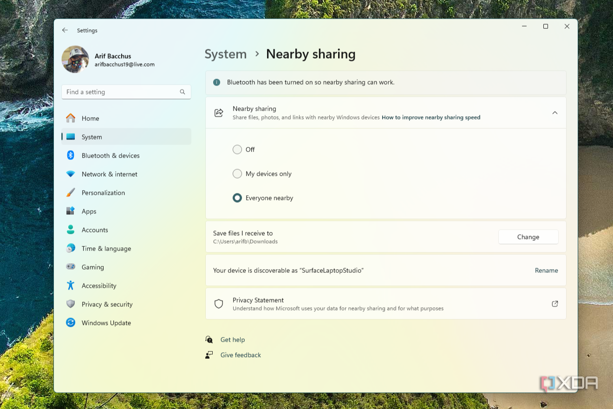Screen dimensions: 613x409
Task: Click Change to set save folder
Action: click(x=528, y=237)
